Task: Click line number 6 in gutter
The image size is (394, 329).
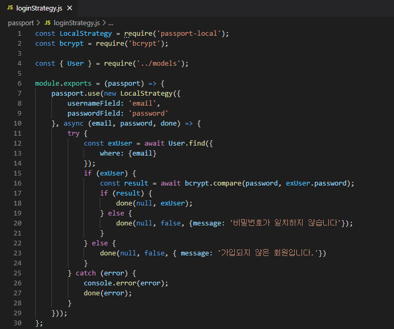Action: 19,84
